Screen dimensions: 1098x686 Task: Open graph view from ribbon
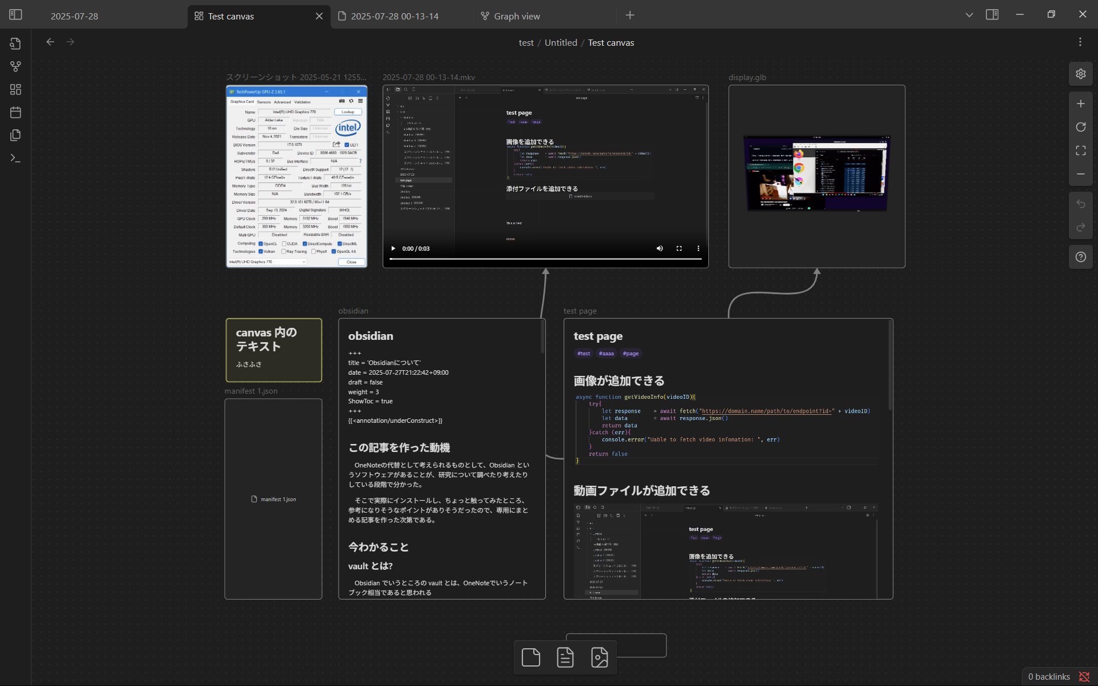click(15, 67)
